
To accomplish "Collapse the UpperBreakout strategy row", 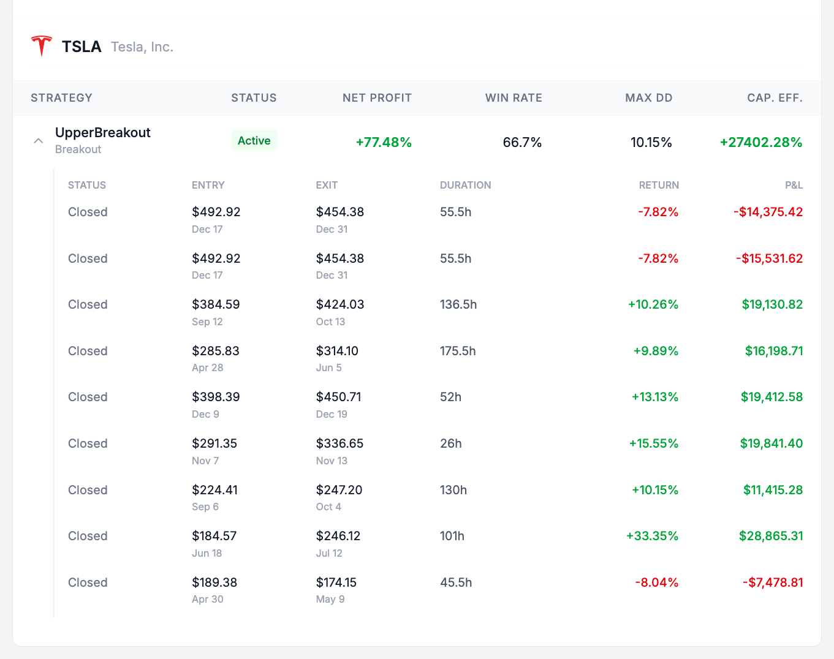I will pos(38,140).
